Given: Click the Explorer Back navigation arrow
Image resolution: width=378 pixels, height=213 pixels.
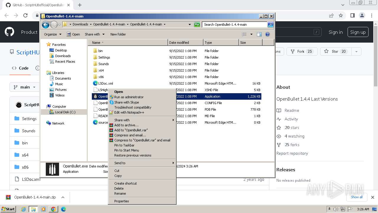Looking at the screenshot, I should pyautogui.click(x=45, y=25).
